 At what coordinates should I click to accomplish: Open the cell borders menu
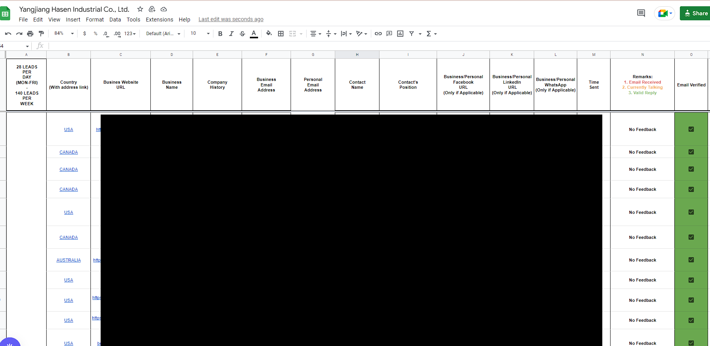pos(281,34)
